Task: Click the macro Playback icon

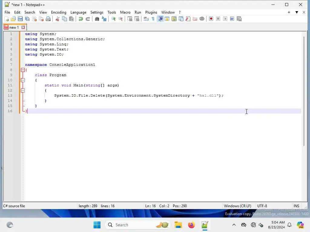Action: (225, 19)
